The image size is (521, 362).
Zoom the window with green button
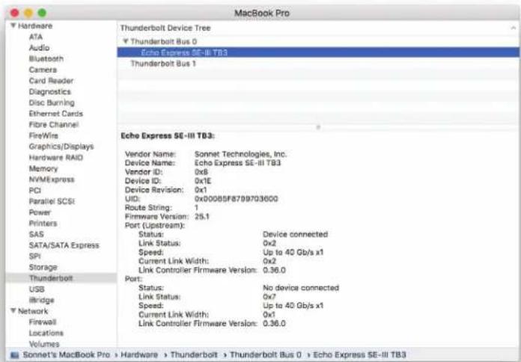42,13
